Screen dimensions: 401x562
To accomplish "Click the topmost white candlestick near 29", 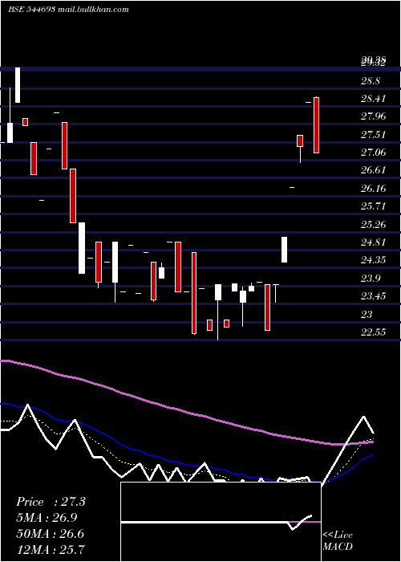I will coord(18,85).
